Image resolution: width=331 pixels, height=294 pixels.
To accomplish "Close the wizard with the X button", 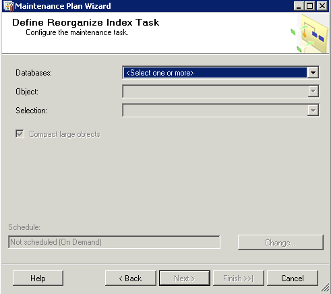I will click(x=322, y=6).
